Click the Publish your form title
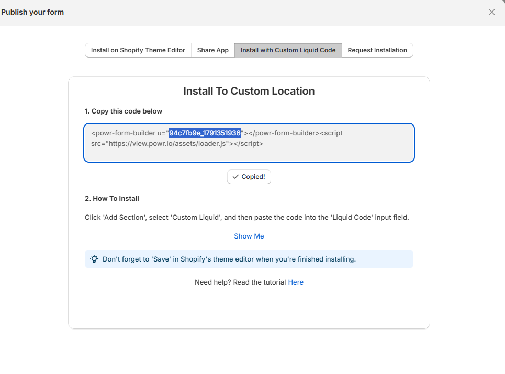505x374 pixels. [x=32, y=12]
